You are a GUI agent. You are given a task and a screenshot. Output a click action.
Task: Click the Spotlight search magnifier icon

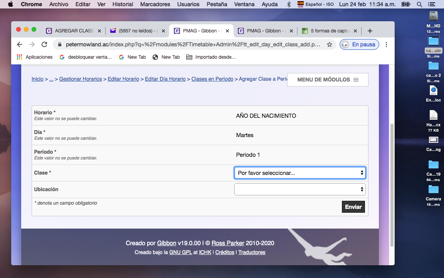point(419,4)
